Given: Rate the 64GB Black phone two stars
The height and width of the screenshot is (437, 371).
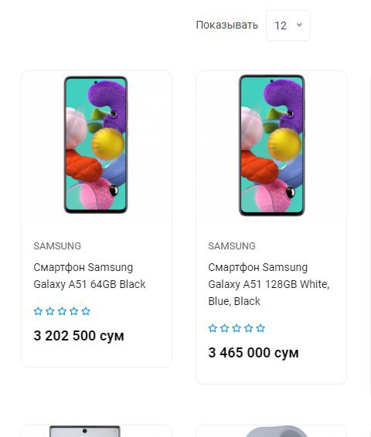Looking at the screenshot, I should [x=50, y=311].
